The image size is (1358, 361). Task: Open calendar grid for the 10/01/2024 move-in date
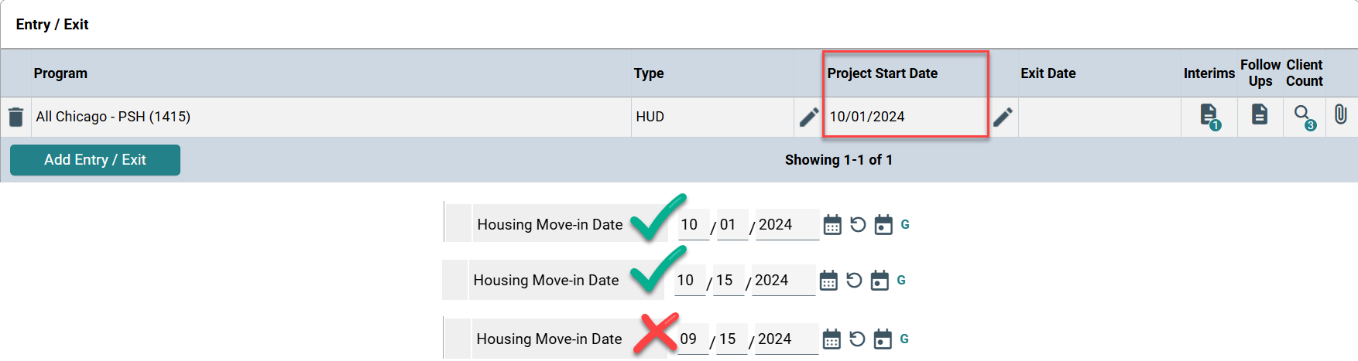tap(832, 225)
